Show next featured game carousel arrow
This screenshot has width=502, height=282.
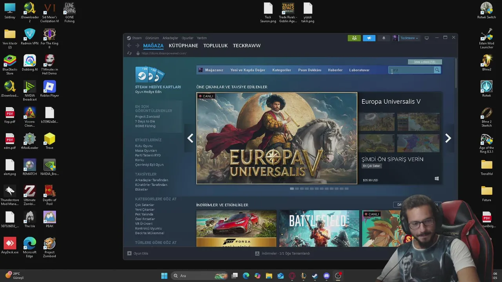[x=448, y=138]
